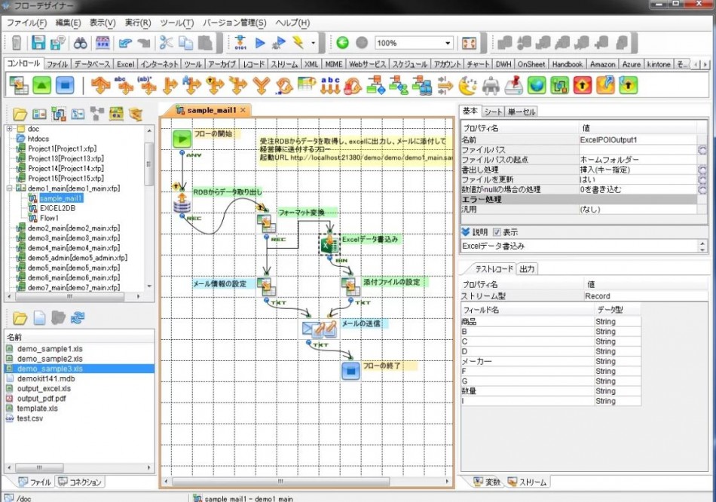Open the 実行(R) menu

tap(138, 23)
